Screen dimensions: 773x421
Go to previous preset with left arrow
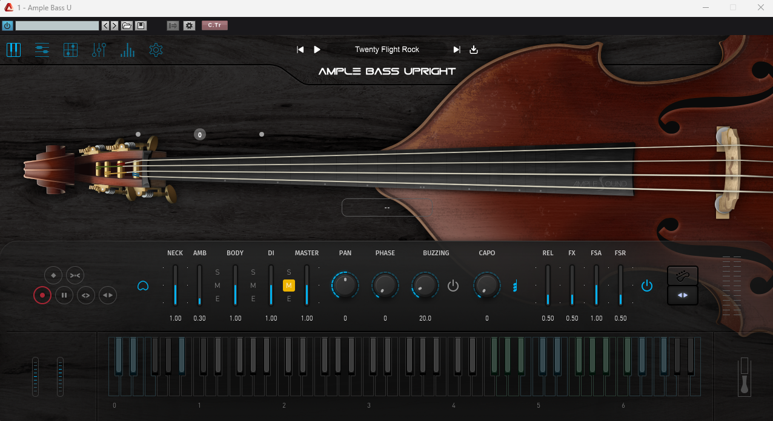pyautogui.click(x=105, y=25)
